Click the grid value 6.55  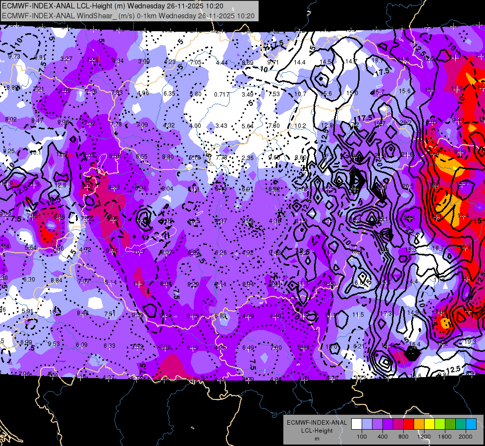[142, 157]
